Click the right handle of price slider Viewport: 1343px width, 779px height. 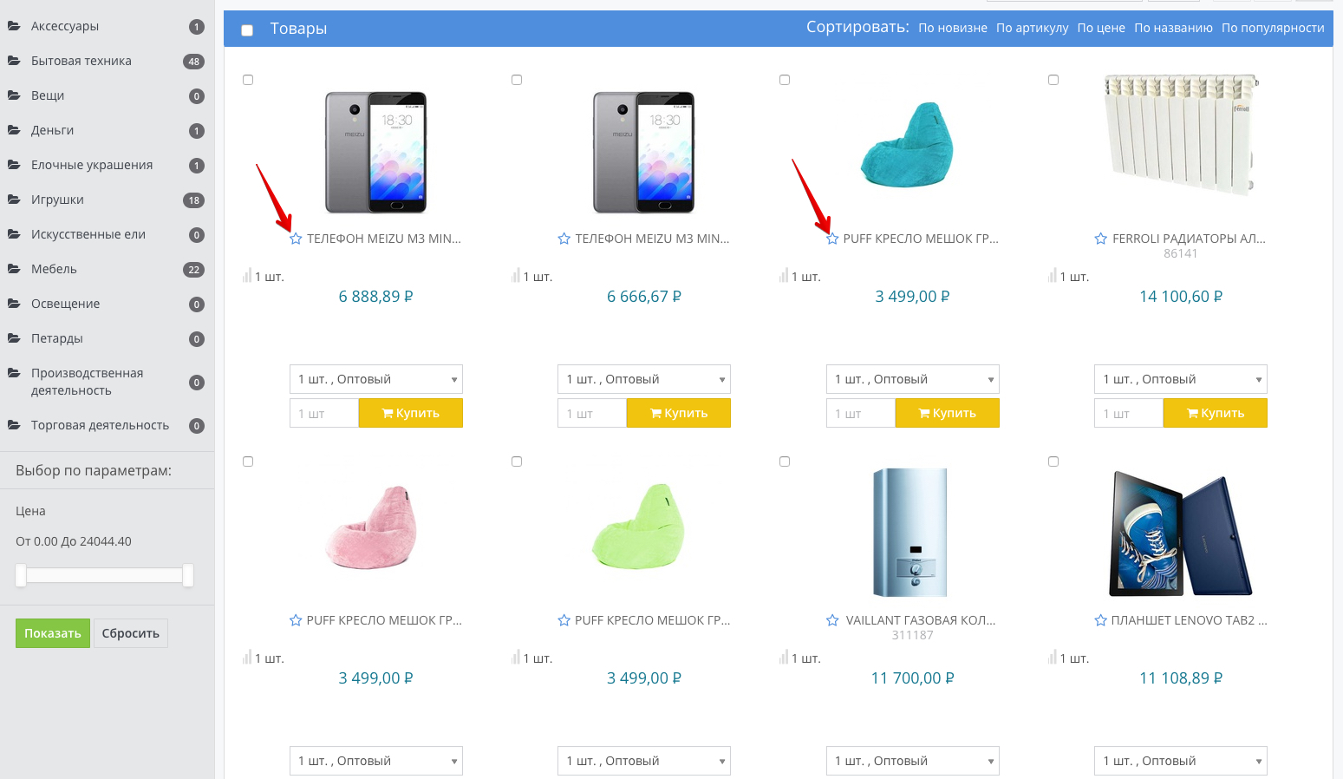point(187,574)
